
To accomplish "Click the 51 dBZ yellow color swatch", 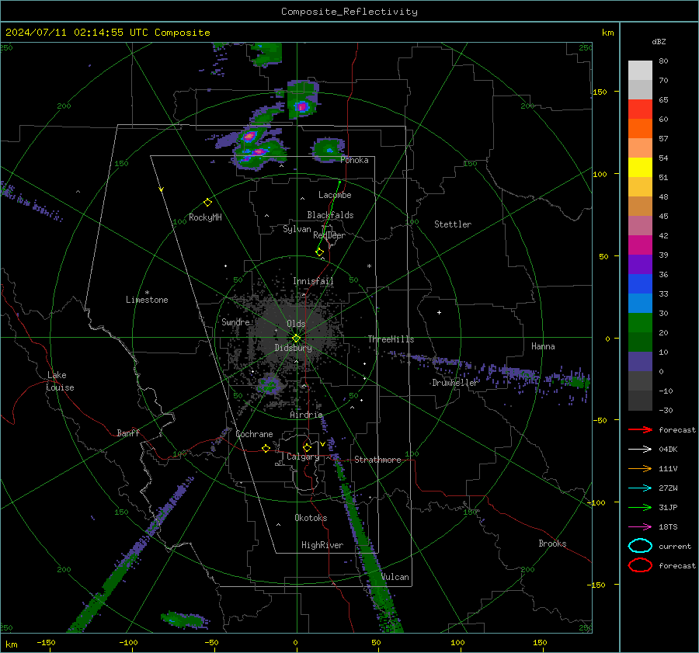I will click(x=640, y=167).
